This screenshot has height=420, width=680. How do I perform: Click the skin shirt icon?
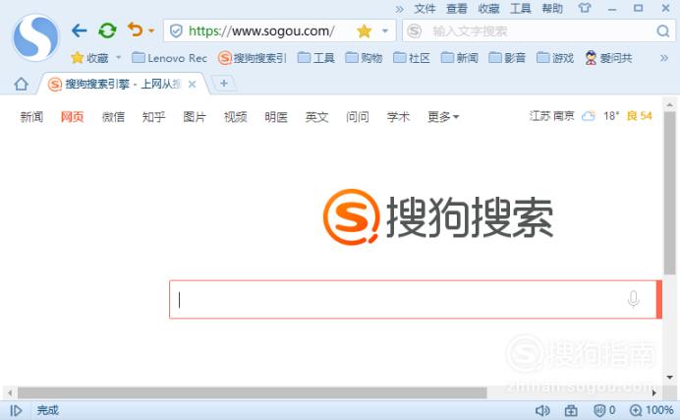point(585,8)
